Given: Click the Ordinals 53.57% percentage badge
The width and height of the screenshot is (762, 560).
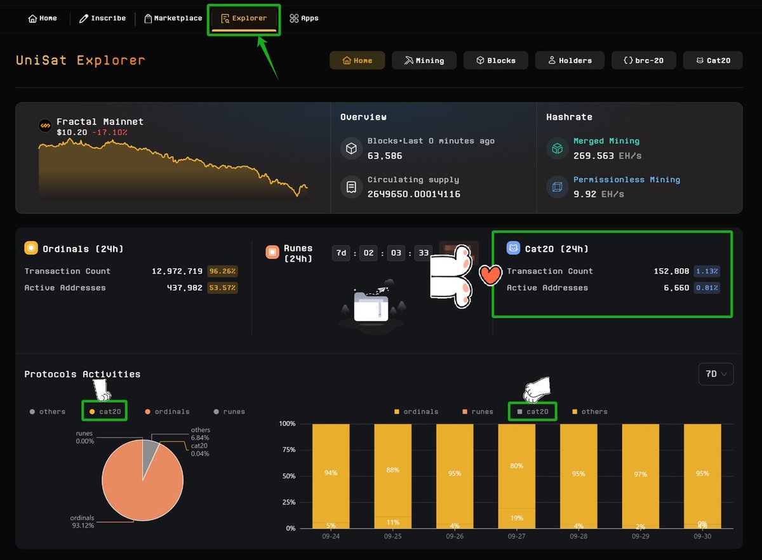Looking at the screenshot, I should (222, 288).
